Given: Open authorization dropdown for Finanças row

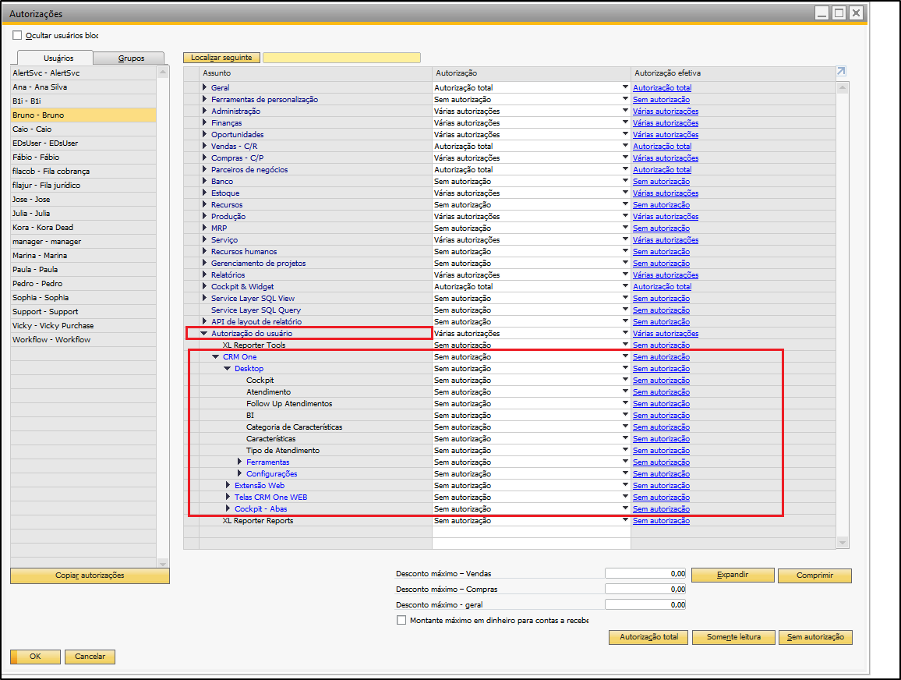Looking at the screenshot, I should (x=625, y=122).
